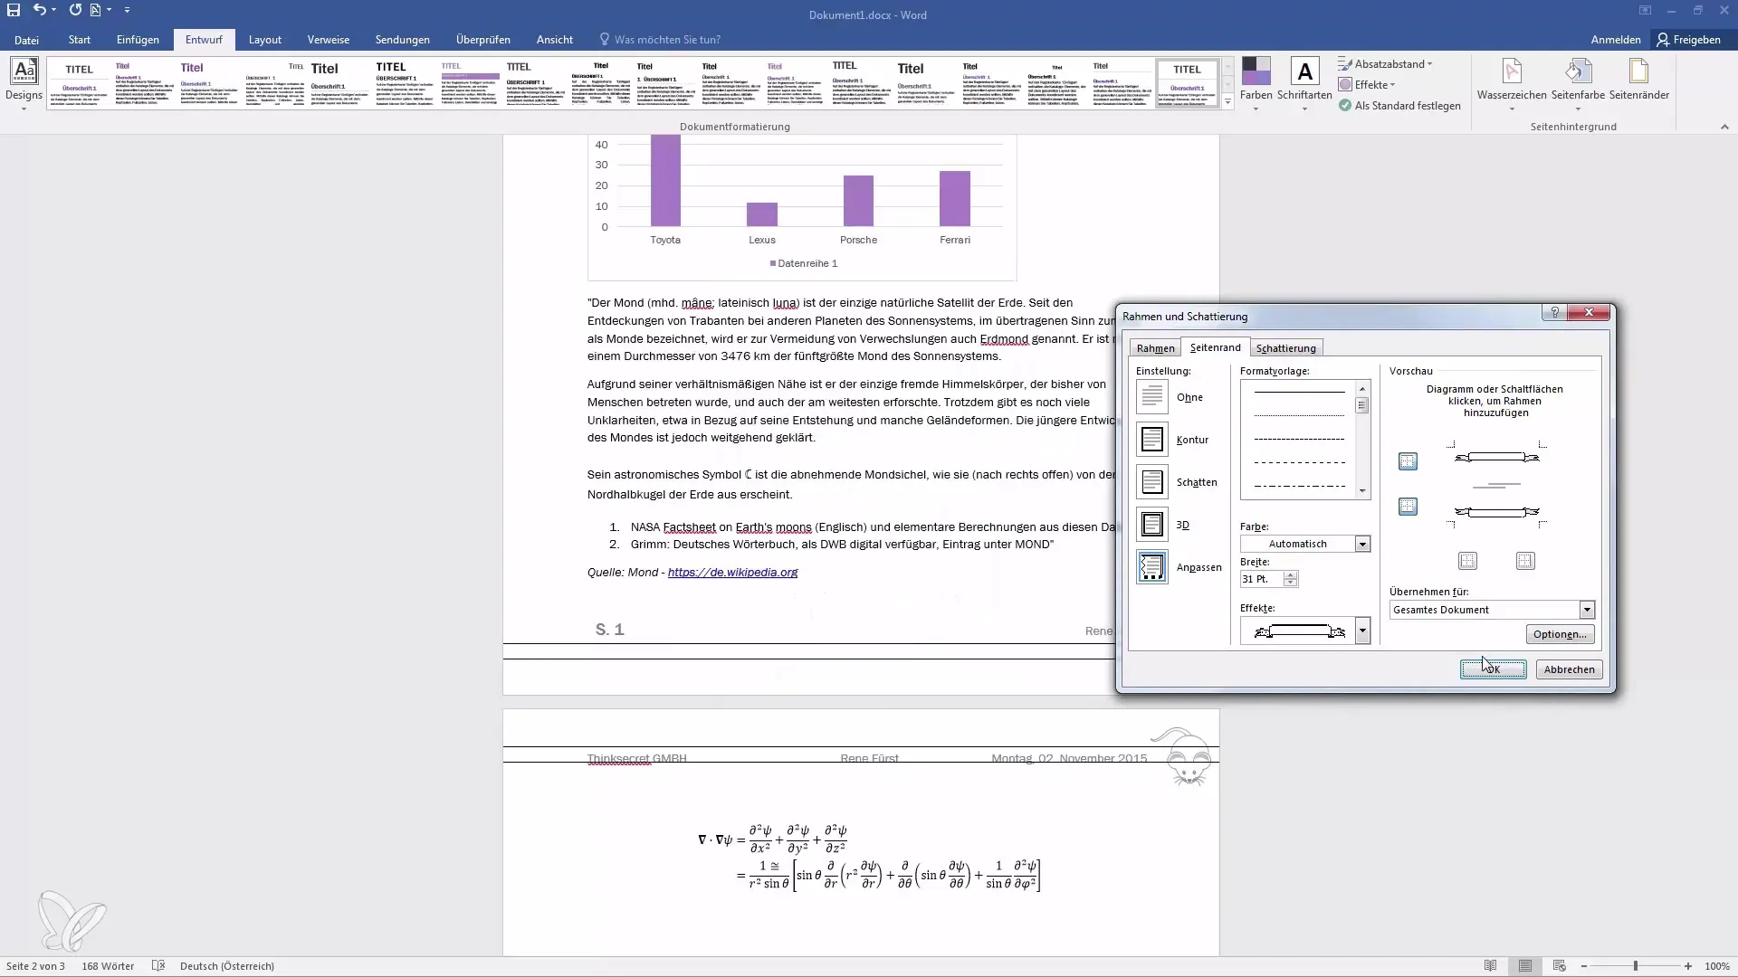Expand the ribbon Effekte dropdown
Screen dimensions: 1738x977
1368,85
